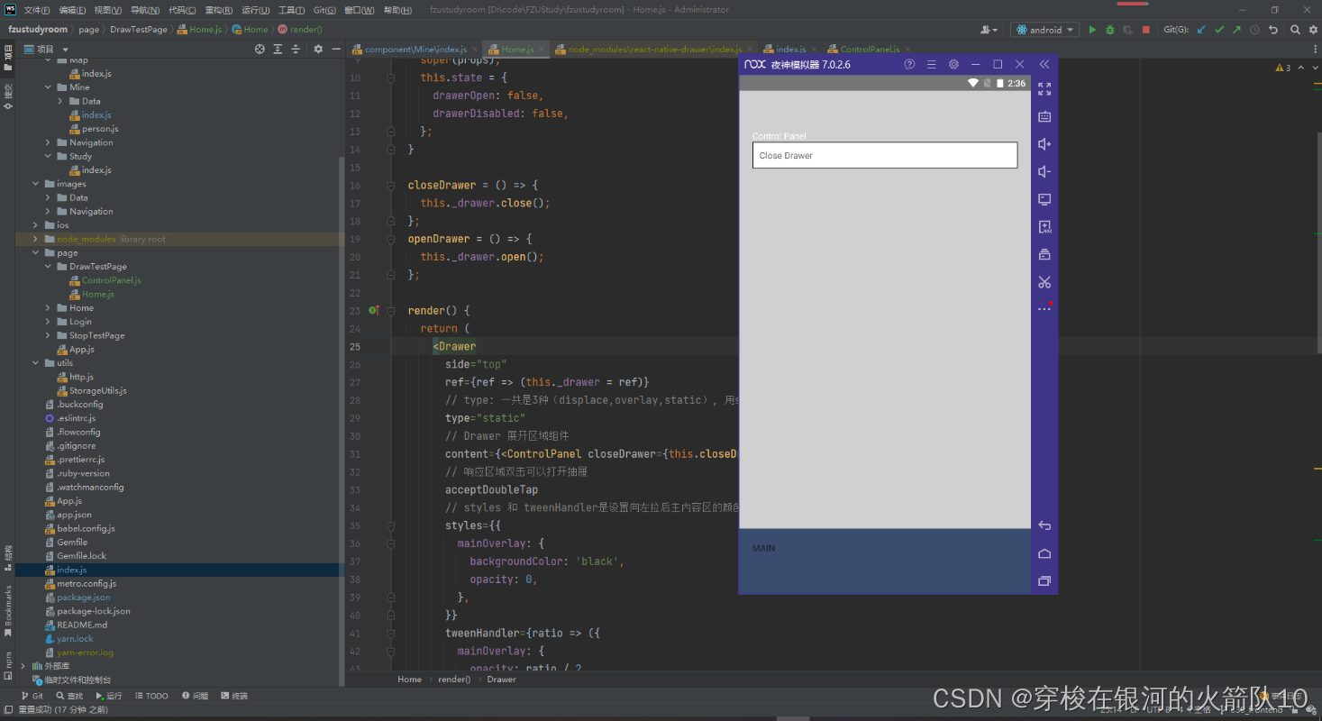Viewport: 1322px width, 721px height.
Task: Click Nox emulator fullscreen icon
Action: point(1044,89)
